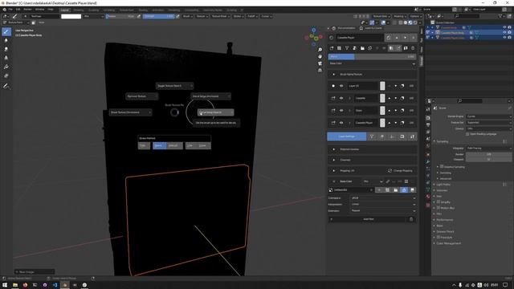Toggle the camera view gizmo icon

[320, 63]
